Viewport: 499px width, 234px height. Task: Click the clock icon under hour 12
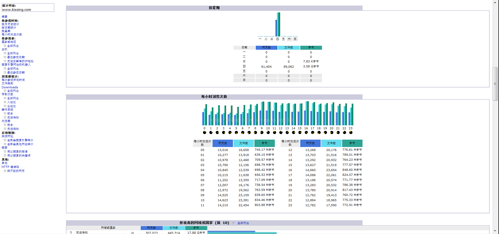(x=281, y=132)
